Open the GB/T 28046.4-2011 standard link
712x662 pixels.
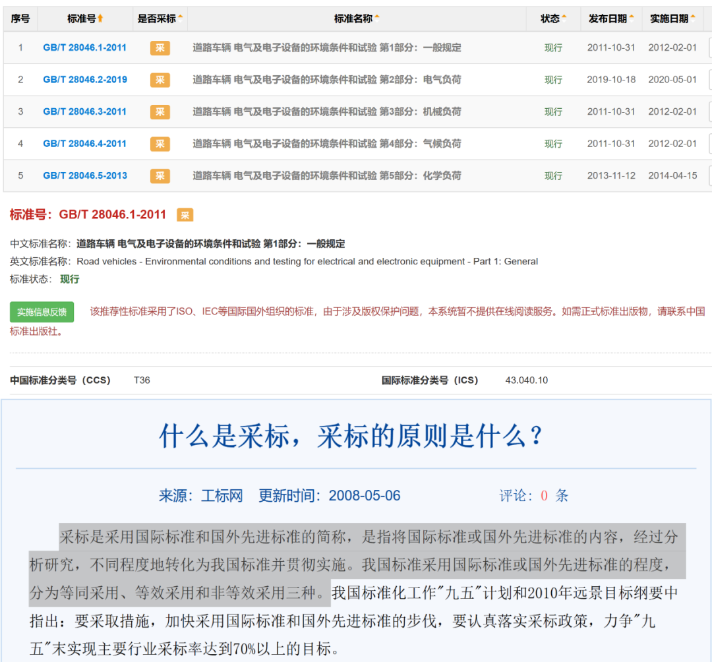[x=84, y=144]
